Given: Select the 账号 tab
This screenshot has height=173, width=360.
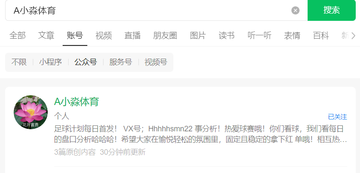Looking at the screenshot, I should pos(75,36).
